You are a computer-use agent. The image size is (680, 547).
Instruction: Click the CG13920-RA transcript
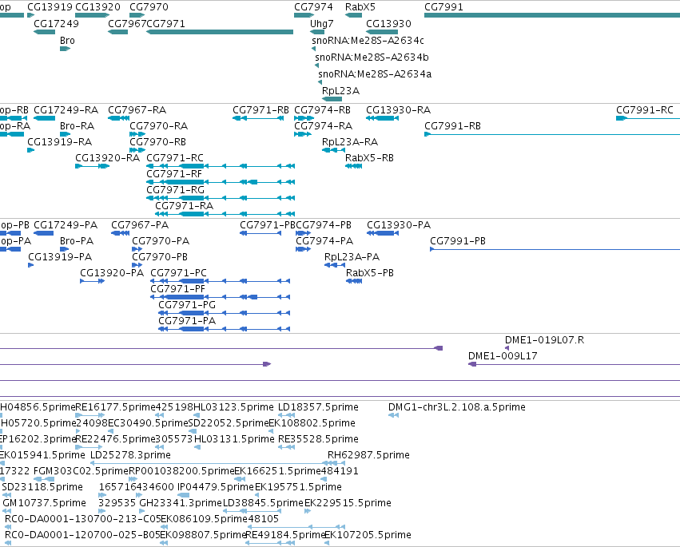click(93, 166)
